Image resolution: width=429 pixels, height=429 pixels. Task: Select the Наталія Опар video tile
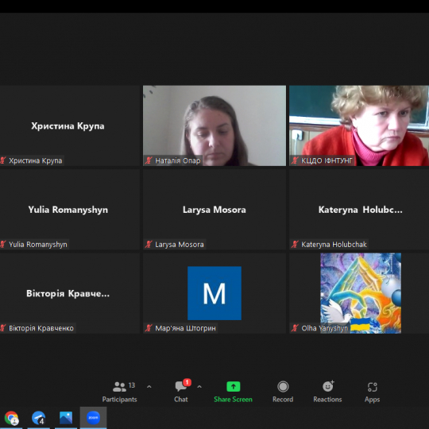(214, 126)
